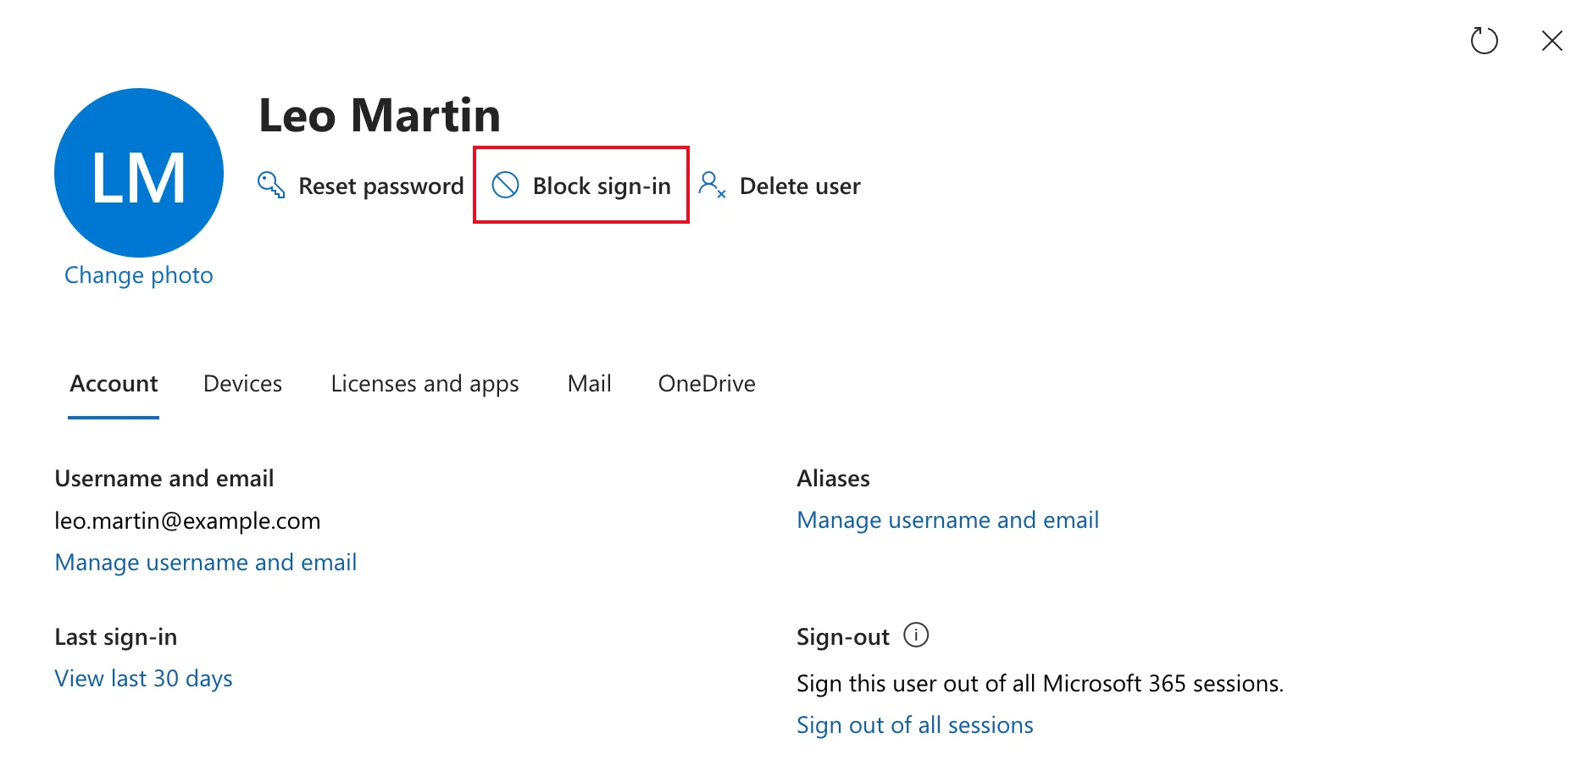Click the Aliases heading
This screenshot has height=766, width=1593.
[x=833, y=479]
